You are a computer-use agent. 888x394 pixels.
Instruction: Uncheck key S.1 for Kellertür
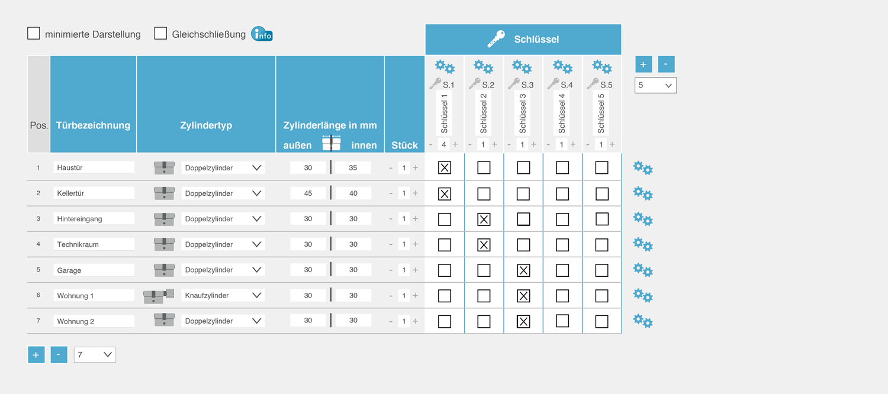coord(445,193)
